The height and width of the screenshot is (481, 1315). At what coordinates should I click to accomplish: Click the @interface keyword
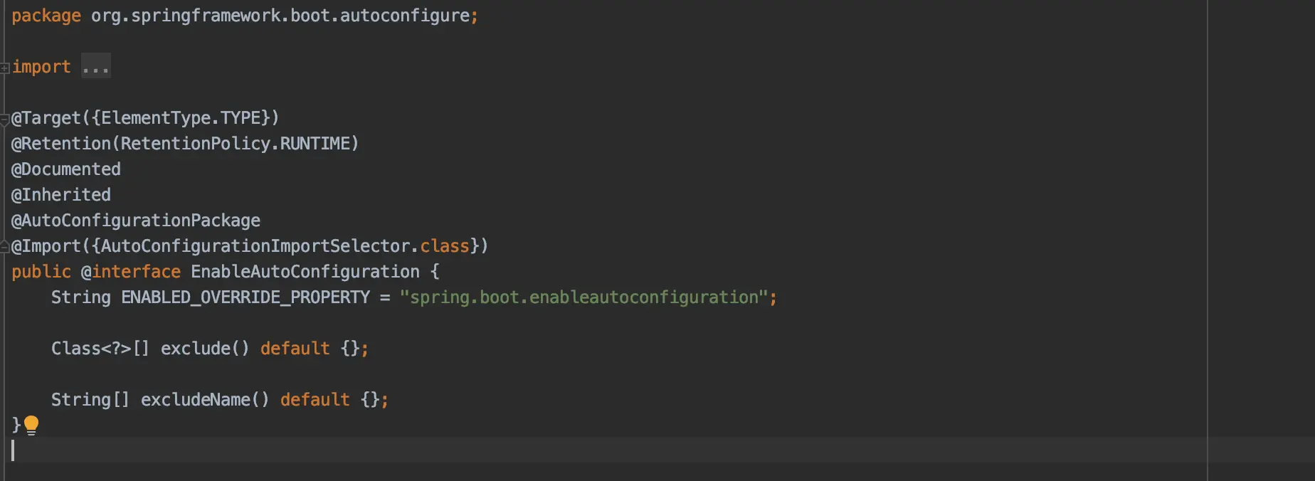click(131, 271)
